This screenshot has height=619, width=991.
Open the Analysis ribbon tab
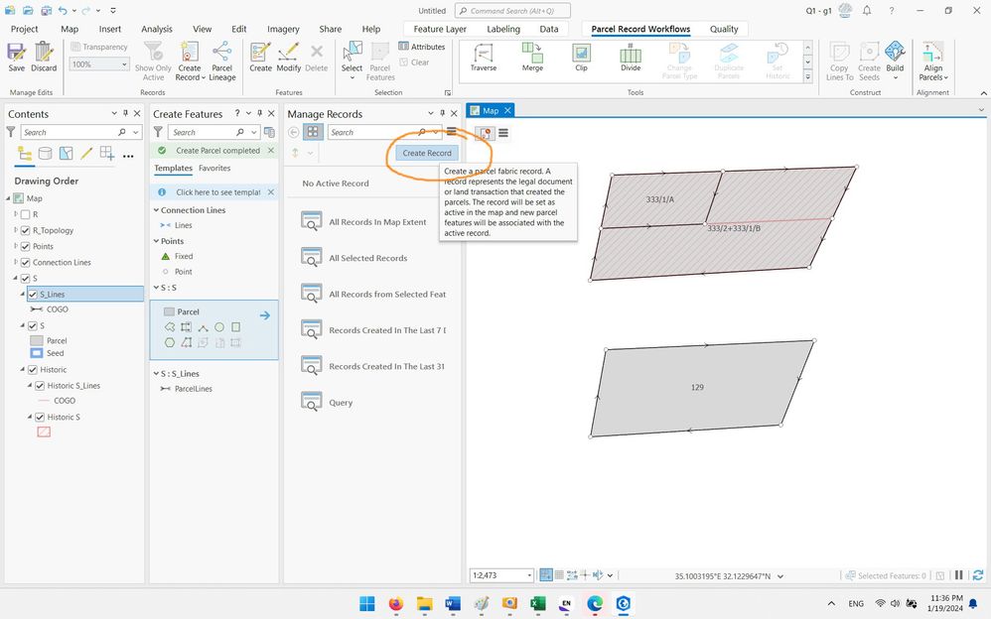tap(157, 29)
